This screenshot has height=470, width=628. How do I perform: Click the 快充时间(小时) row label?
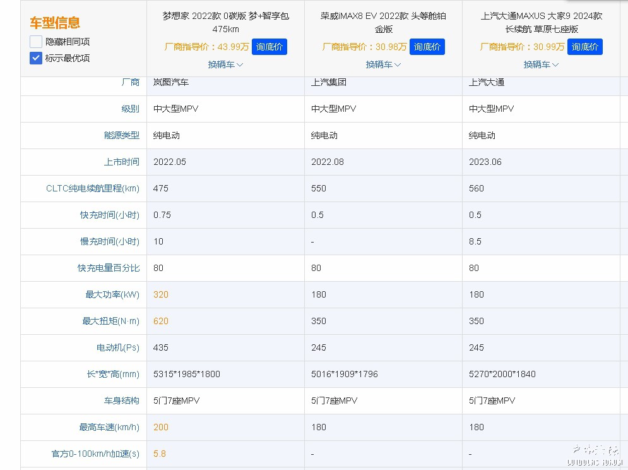point(109,215)
